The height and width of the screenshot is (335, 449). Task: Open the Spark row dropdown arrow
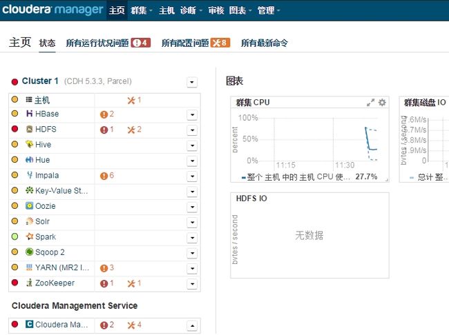192,238
